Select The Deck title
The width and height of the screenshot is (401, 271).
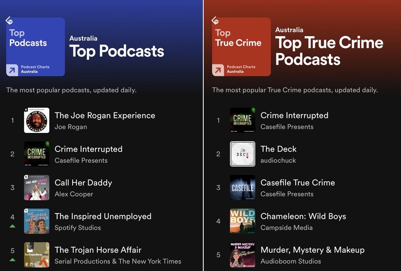point(278,149)
